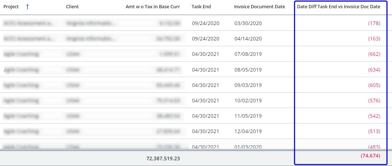Image resolution: width=392 pixels, height=166 pixels.
Task: Click the Task End column header
Action: 201,7
